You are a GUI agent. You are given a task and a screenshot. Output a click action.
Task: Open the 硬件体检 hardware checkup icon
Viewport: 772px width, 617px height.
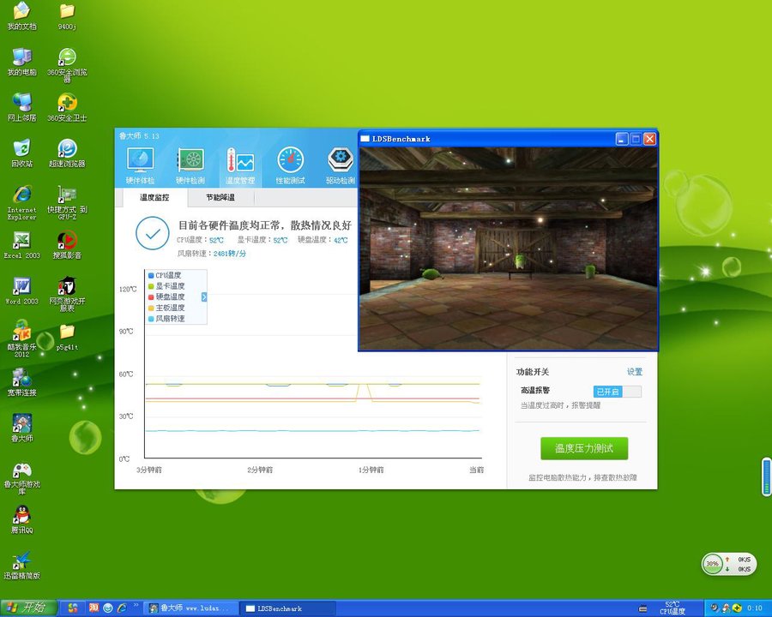[140, 165]
